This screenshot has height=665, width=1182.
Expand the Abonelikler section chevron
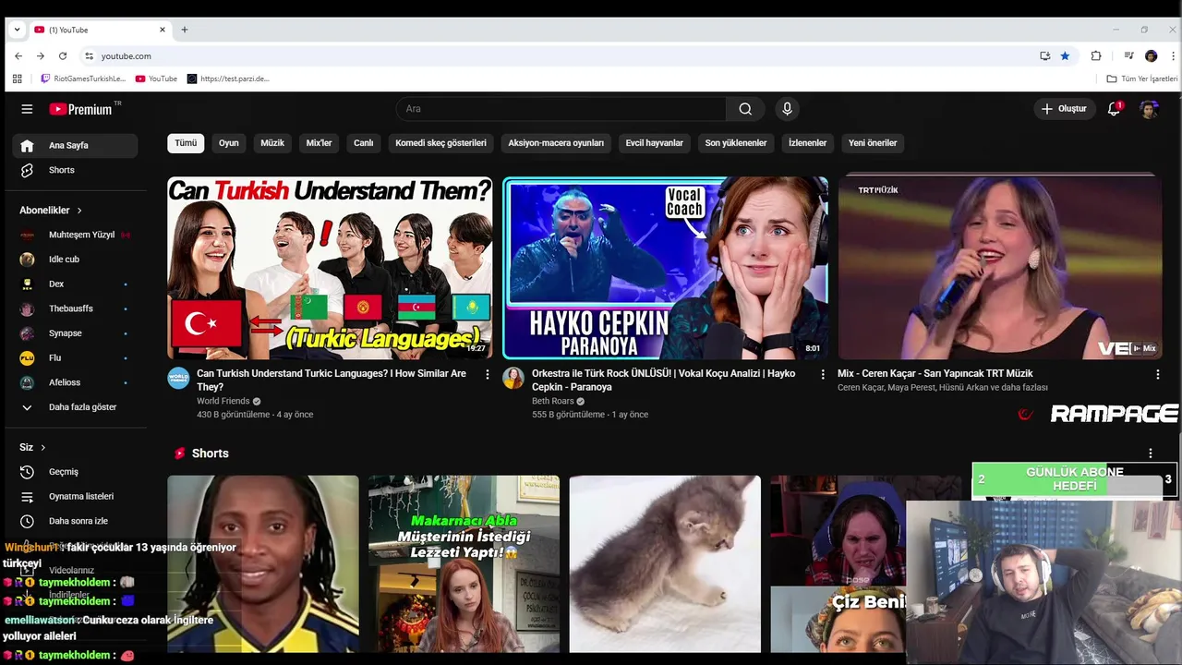point(79,211)
